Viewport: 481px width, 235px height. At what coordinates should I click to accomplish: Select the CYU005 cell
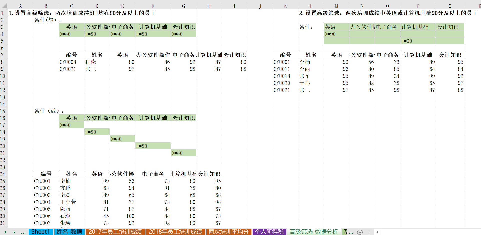46,209
